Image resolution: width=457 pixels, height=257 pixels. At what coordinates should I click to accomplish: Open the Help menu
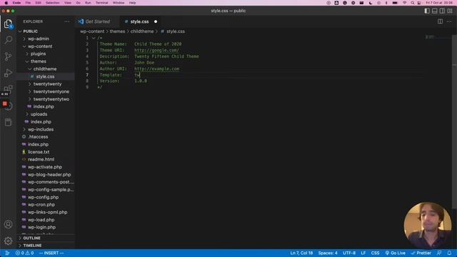click(x=132, y=3)
